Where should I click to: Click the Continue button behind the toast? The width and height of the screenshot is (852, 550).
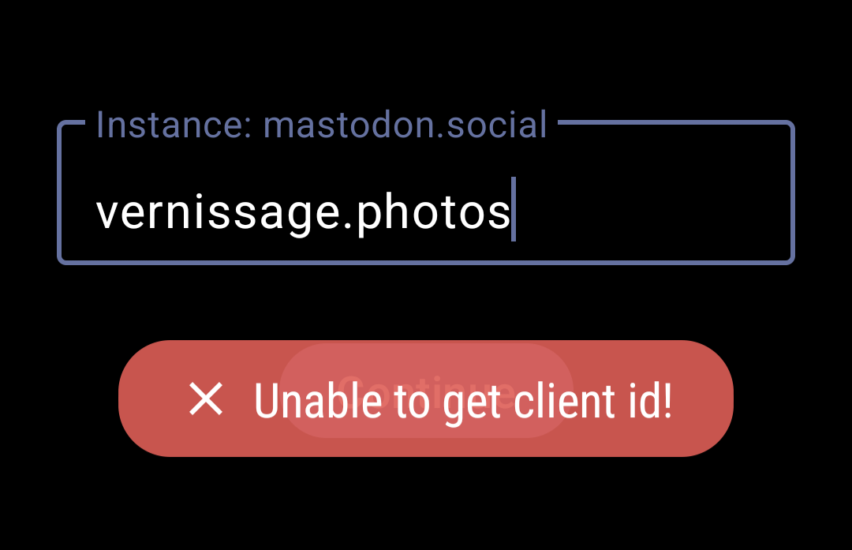click(x=427, y=391)
